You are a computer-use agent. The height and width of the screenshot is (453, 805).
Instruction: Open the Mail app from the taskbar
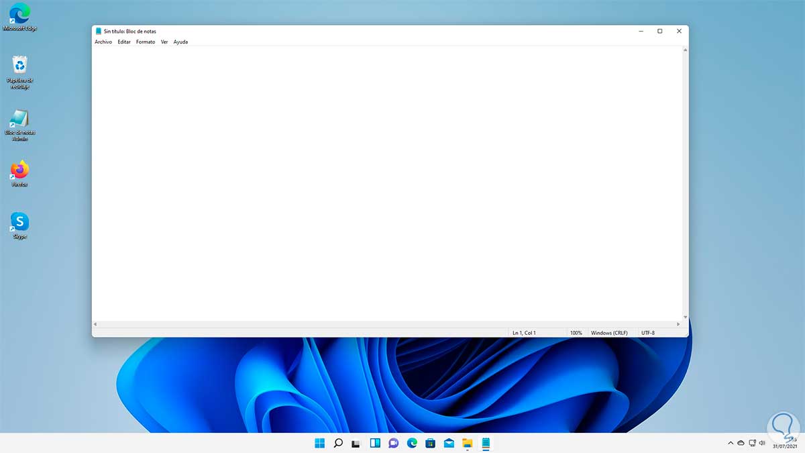click(x=449, y=443)
